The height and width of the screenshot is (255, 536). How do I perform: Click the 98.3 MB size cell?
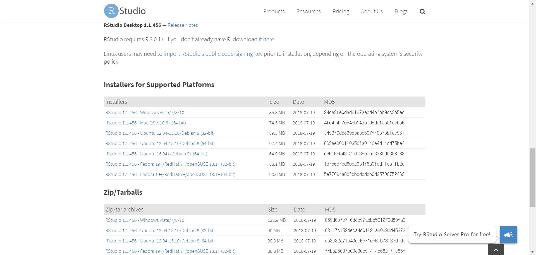[x=275, y=241]
